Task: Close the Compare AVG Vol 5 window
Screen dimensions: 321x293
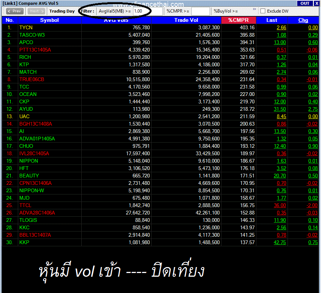Action: pos(316,3)
